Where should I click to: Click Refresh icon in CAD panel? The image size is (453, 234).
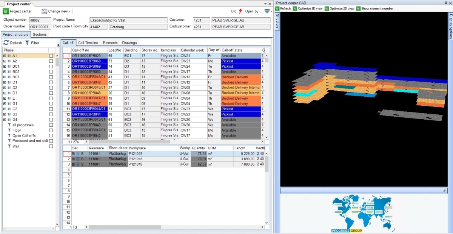click(277, 8)
